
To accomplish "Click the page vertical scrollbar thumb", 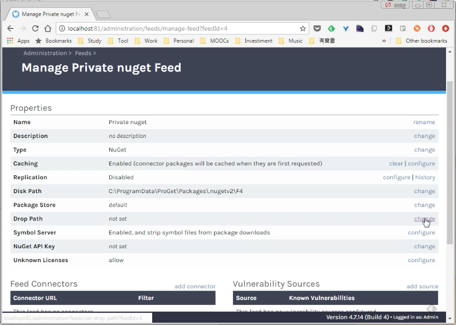I will (450, 162).
